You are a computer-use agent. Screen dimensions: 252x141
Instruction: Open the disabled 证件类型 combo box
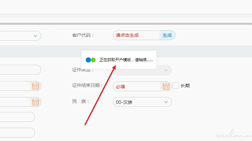[x=142, y=70]
